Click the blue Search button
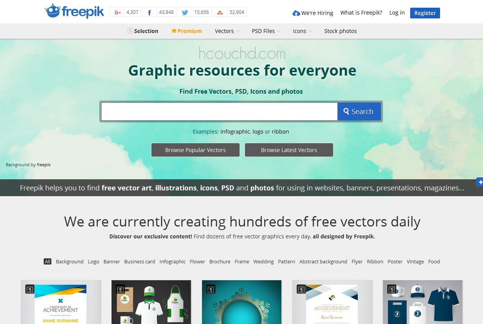 [359, 111]
